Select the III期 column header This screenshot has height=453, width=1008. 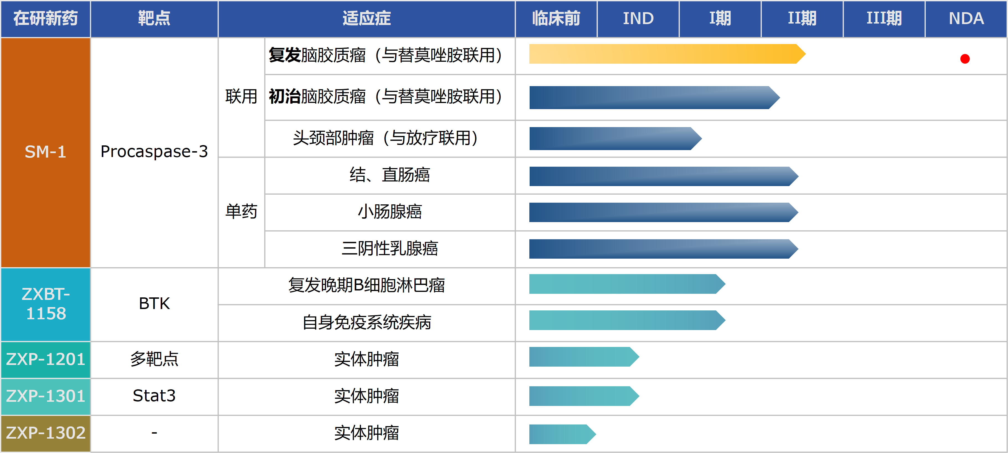pos(884,18)
